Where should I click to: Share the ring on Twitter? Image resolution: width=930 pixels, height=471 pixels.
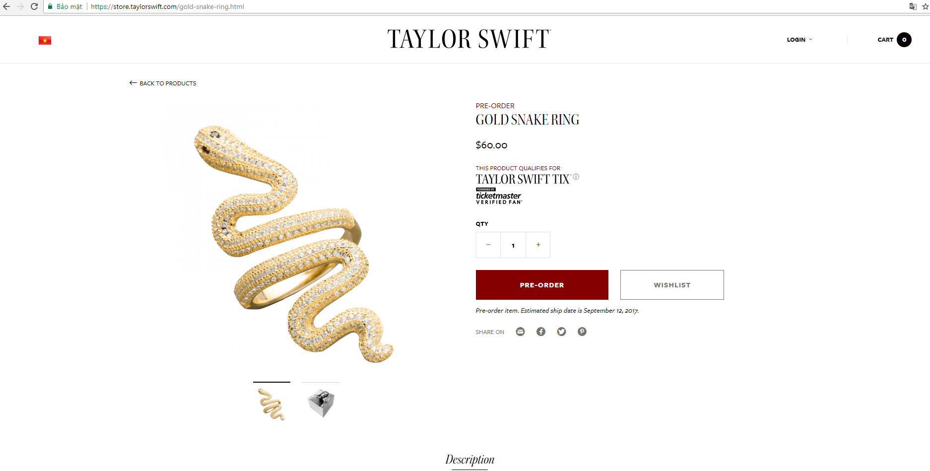561,332
